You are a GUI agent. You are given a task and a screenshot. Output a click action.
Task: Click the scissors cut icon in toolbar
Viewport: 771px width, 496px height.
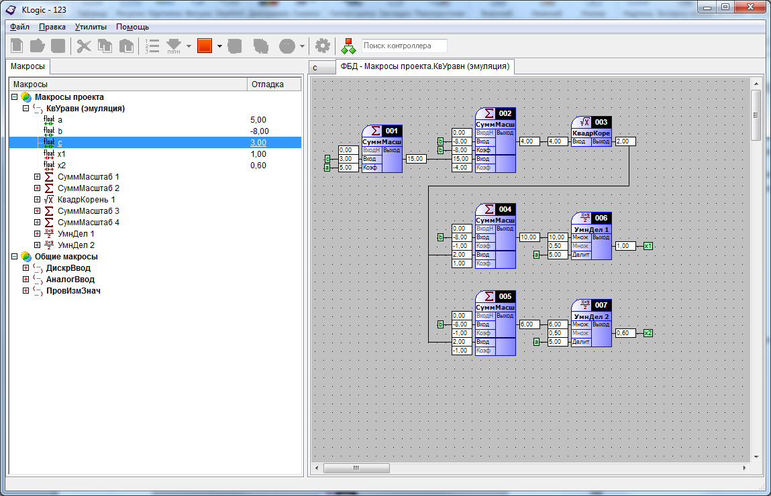coord(84,46)
